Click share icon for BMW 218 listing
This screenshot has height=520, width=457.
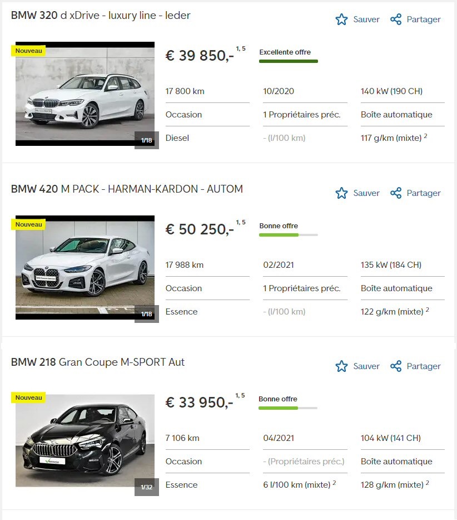tap(396, 366)
